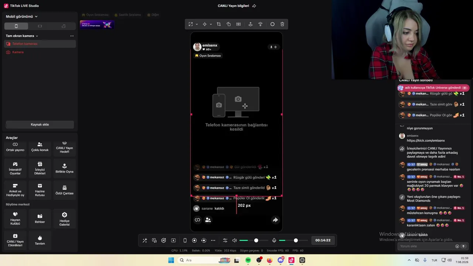Open the bottom bar three-dot more menu

click(213, 241)
